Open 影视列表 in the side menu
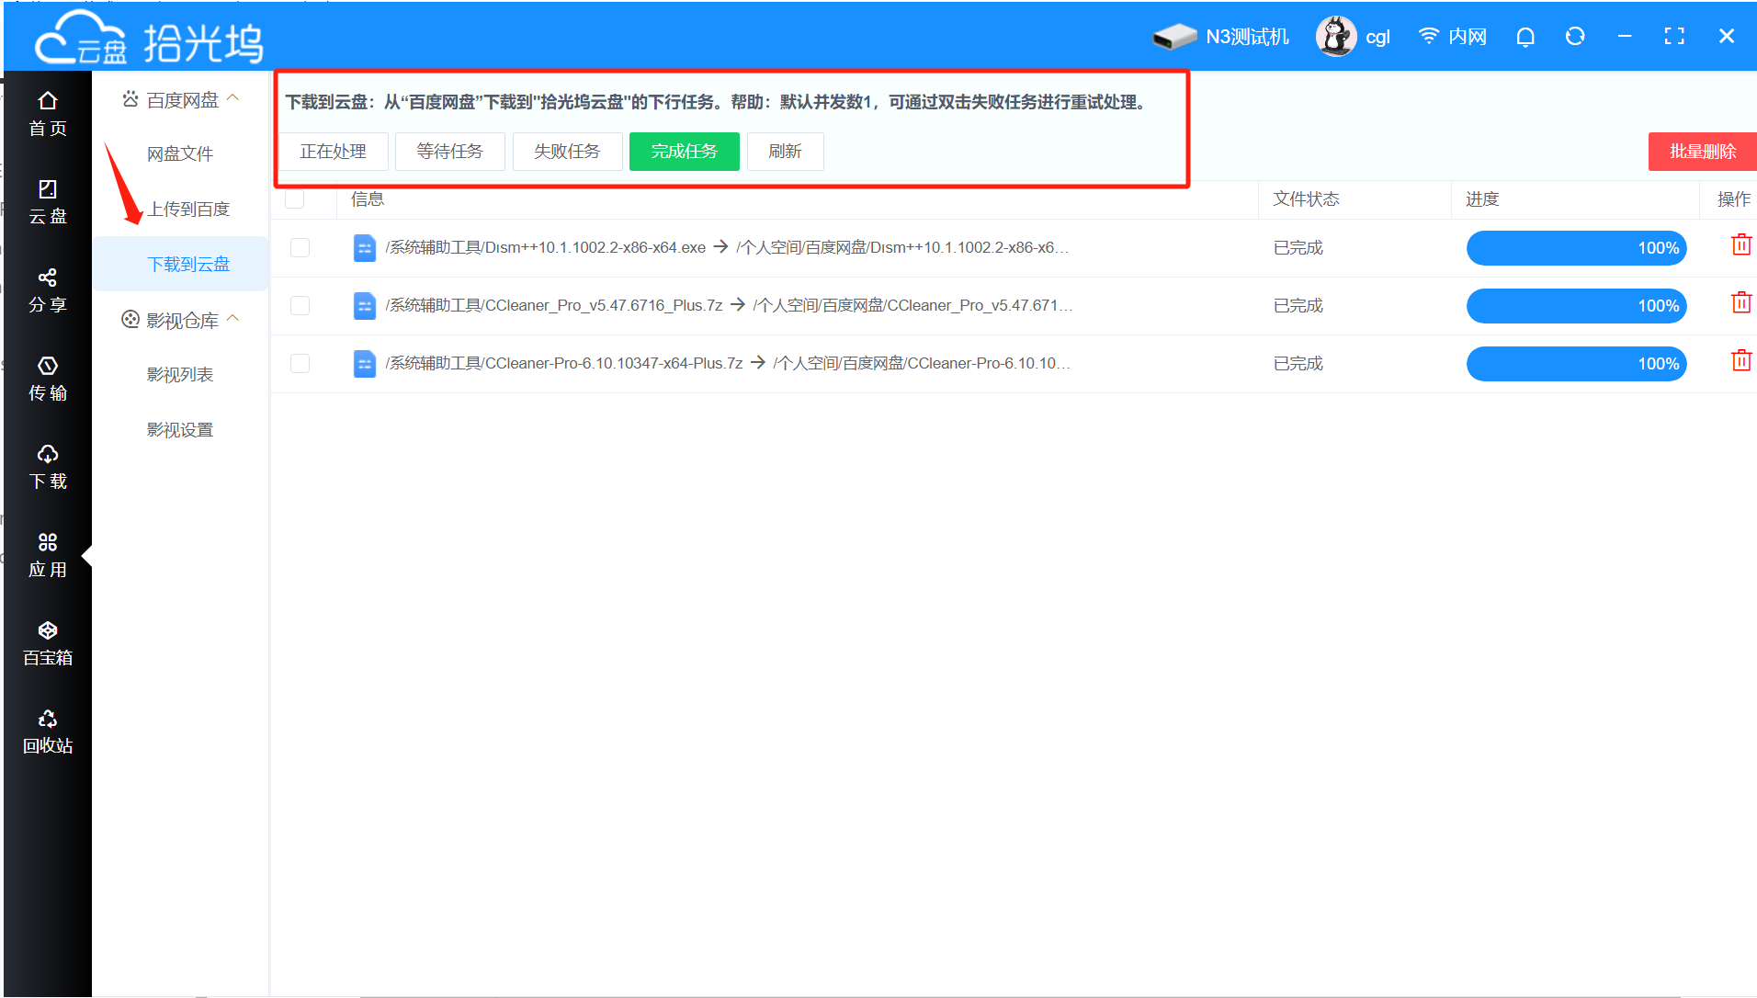Image resolution: width=1757 pixels, height=998 pixels. point(180,375)
